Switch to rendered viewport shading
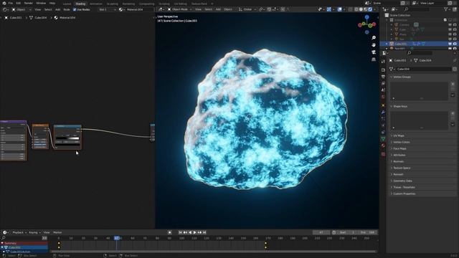Screen dimensions: 459x258 (x=370, y=9)
